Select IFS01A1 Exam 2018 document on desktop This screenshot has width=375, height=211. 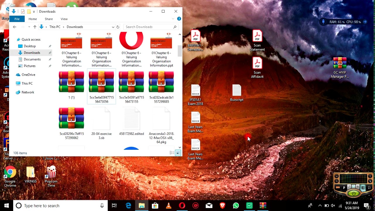click(195, 95)
